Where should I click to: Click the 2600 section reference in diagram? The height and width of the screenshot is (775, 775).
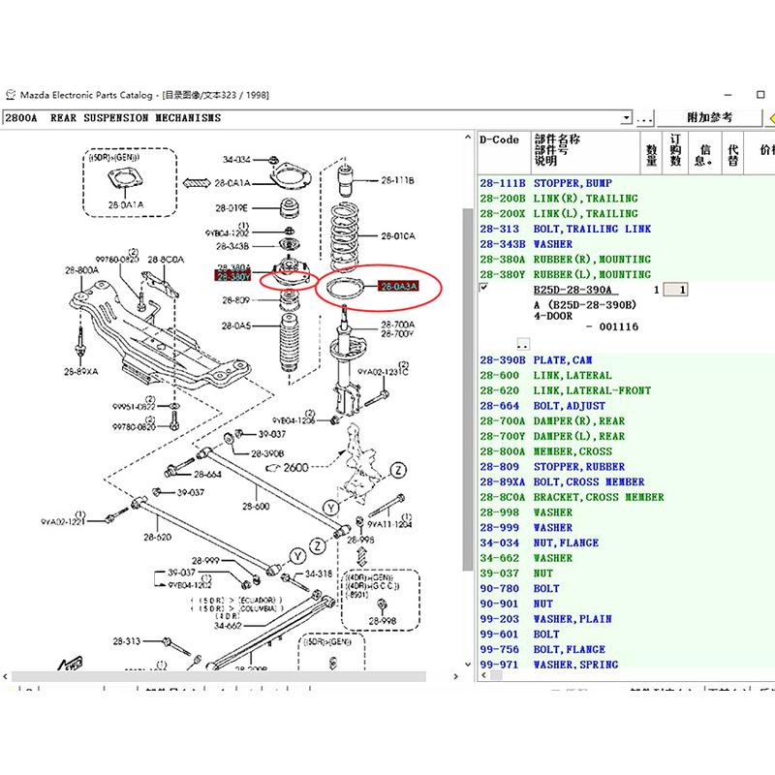coord(295,468)
